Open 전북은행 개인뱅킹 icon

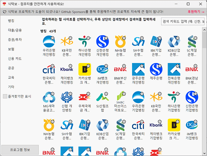click(x=174, y=69)
